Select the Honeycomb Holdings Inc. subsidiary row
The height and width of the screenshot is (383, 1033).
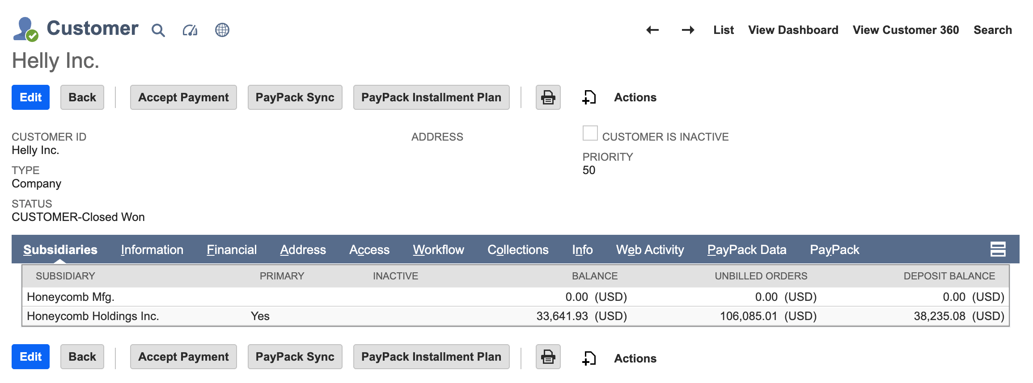tap(93, 316)
